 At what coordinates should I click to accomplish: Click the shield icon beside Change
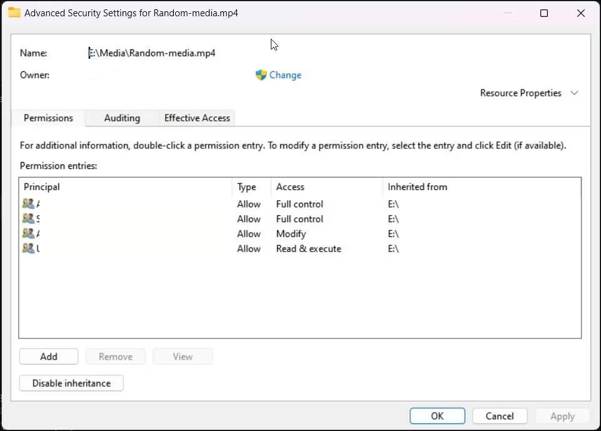point(261,75)
